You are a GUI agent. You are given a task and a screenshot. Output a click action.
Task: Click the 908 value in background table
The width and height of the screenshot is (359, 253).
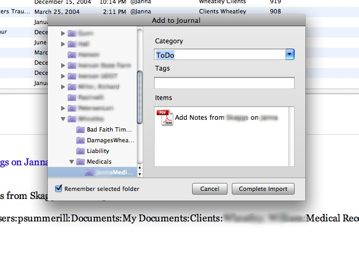(x=275, y=11)
